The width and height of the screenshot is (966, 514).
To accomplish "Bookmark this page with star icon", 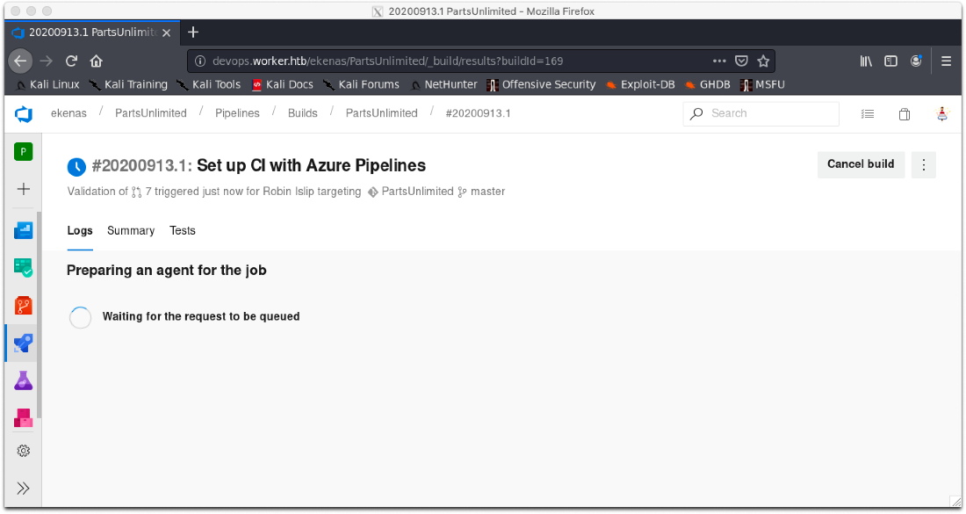I will pyautogui.click(x=763, y=61).
